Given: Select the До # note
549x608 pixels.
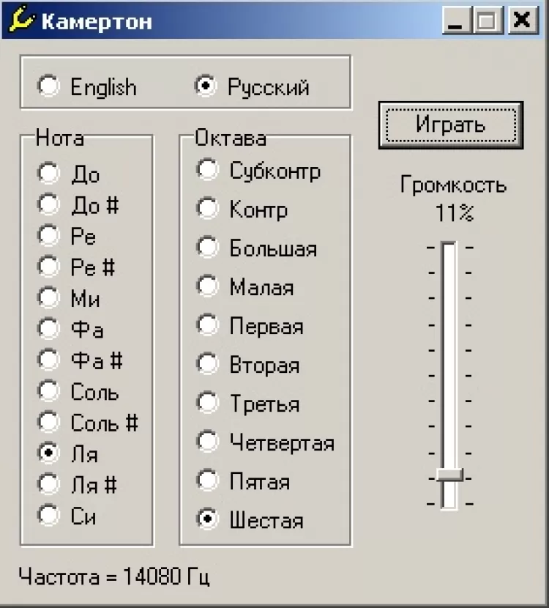Looking at the screenshot, I should pos(49,204).
